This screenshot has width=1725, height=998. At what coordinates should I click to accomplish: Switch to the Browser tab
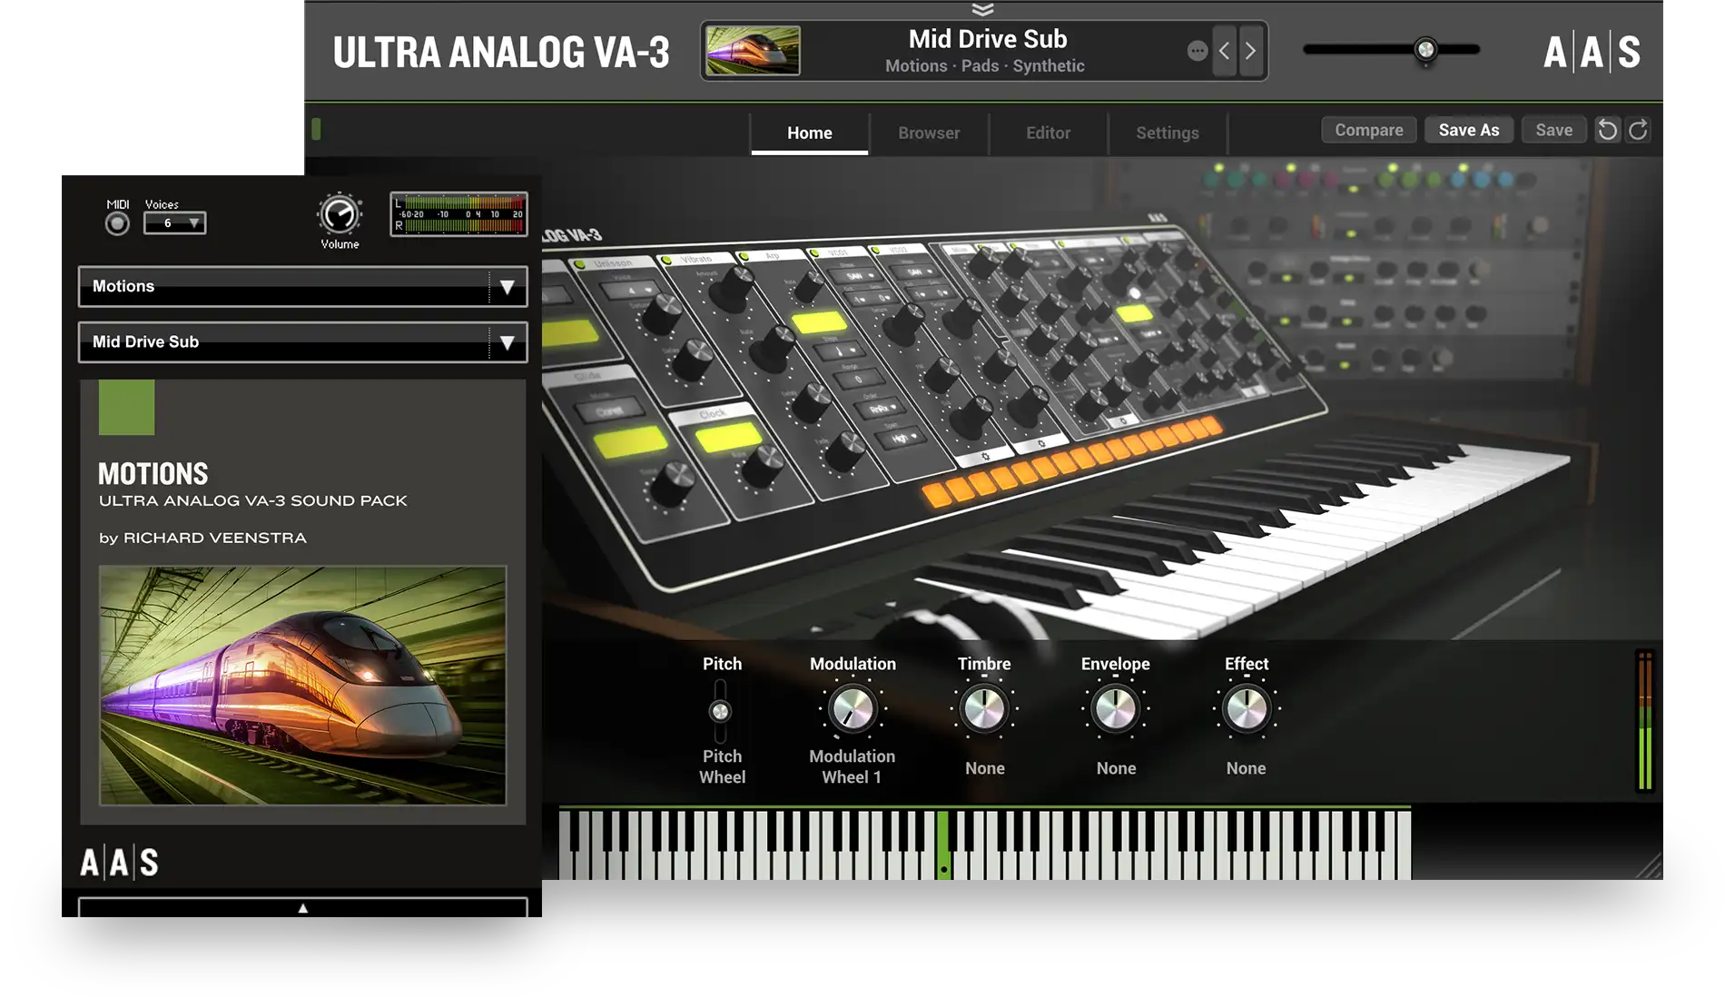point(928,133)
